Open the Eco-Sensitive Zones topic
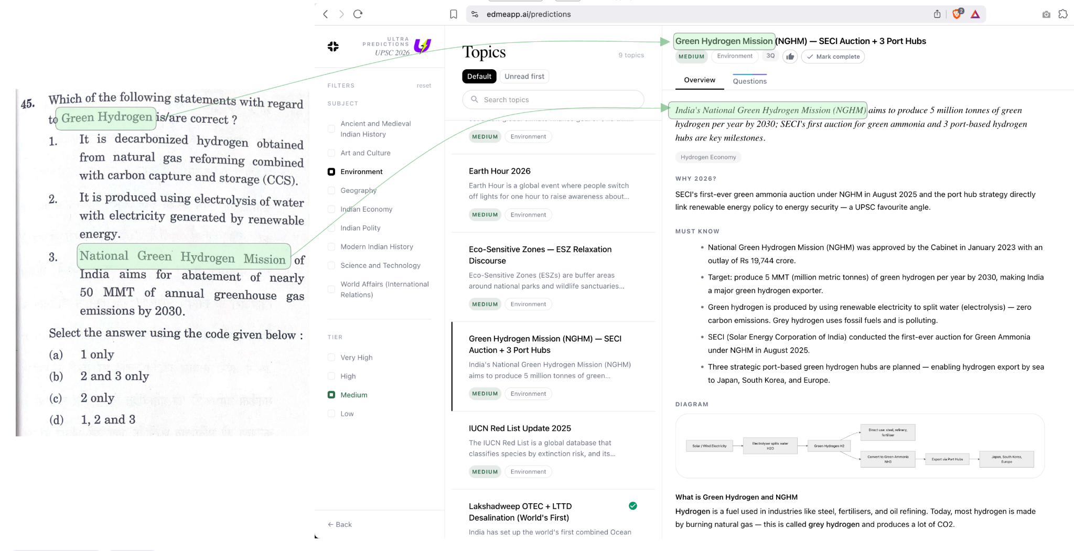This screenshot has height=551, width=1074. (x=553, y=277)
